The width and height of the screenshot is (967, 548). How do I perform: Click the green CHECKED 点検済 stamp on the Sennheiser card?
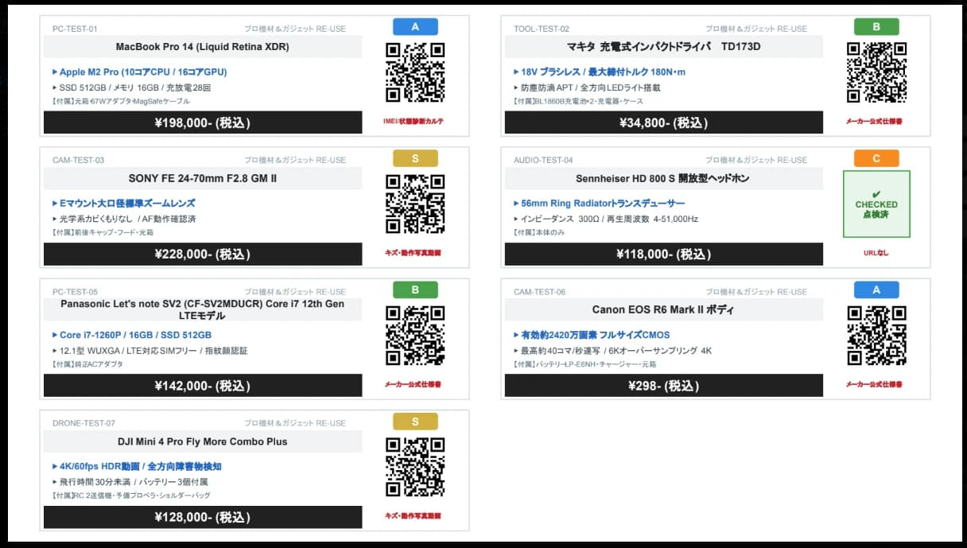click(876, 204)
